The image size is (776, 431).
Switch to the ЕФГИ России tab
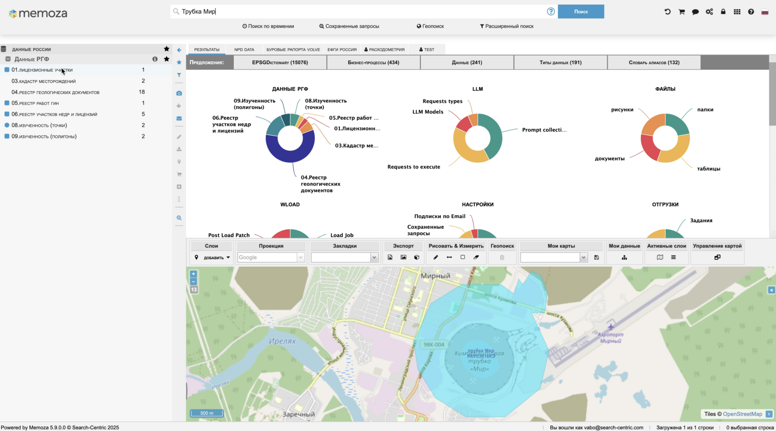pos(342,49)
